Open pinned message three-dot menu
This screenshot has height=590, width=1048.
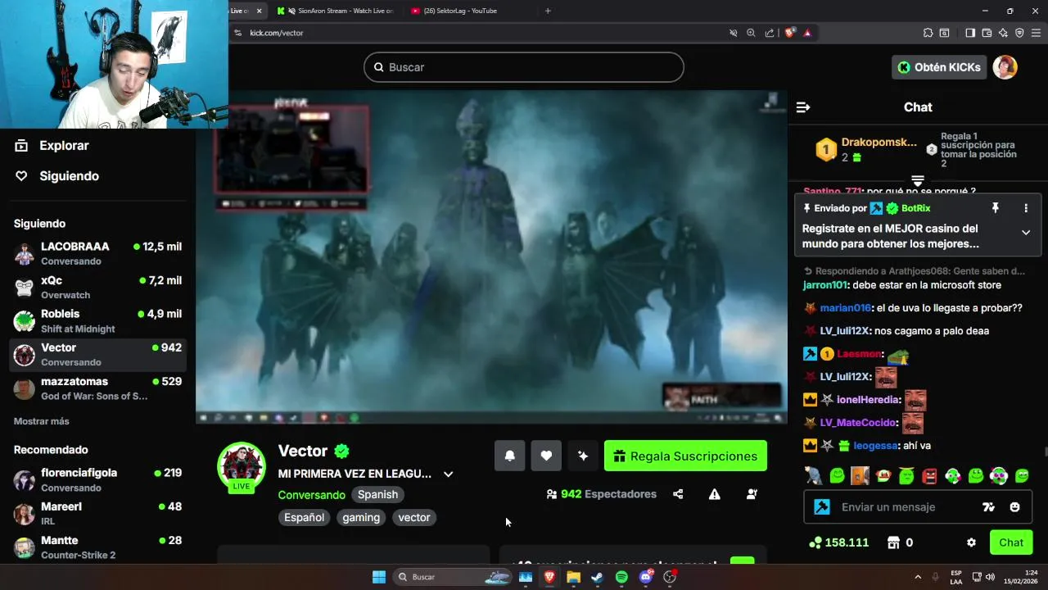coord(1026,208)
